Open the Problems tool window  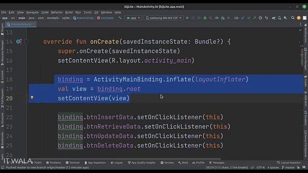click(53, 162)
